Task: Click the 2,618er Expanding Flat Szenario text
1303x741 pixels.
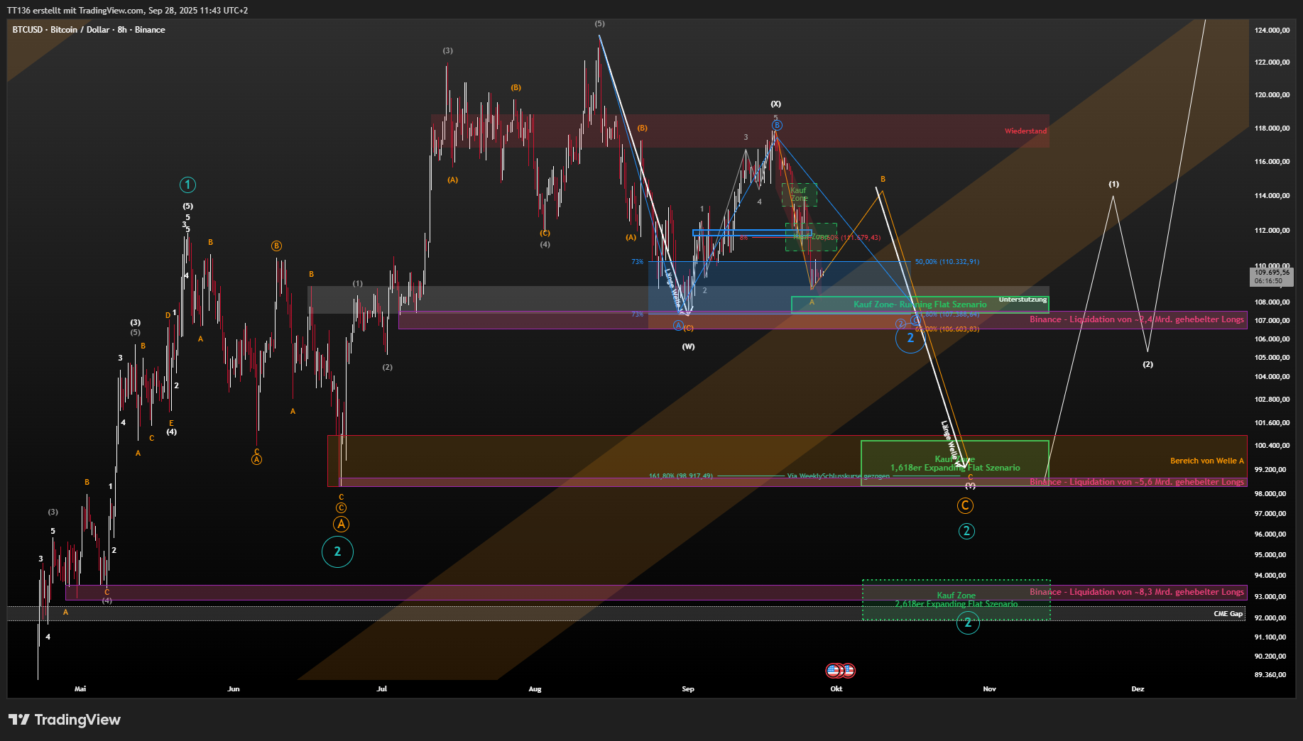Action: tap(956, 604)
